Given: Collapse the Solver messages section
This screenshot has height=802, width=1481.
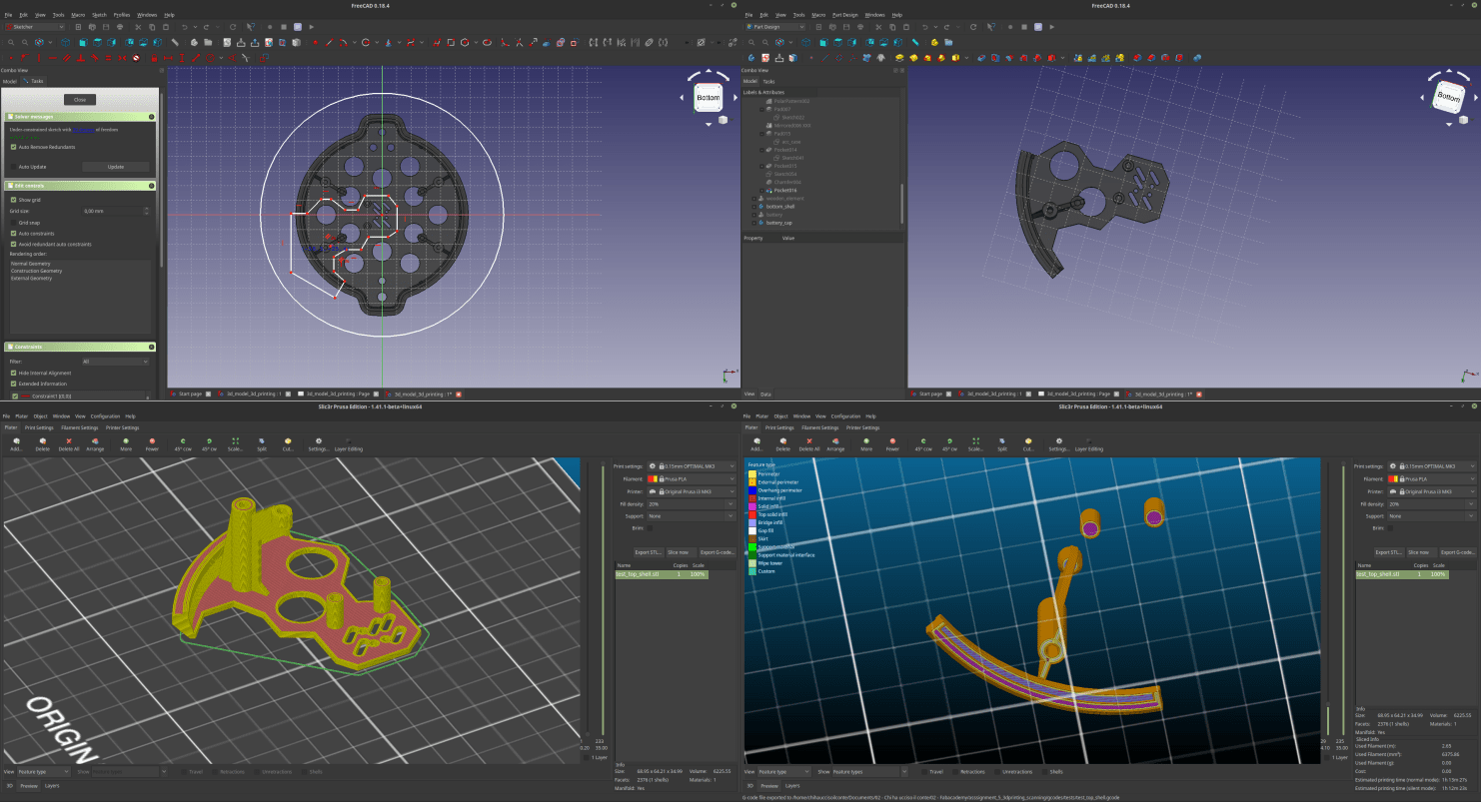Looking at the screenshot, I should coord(151,117).
